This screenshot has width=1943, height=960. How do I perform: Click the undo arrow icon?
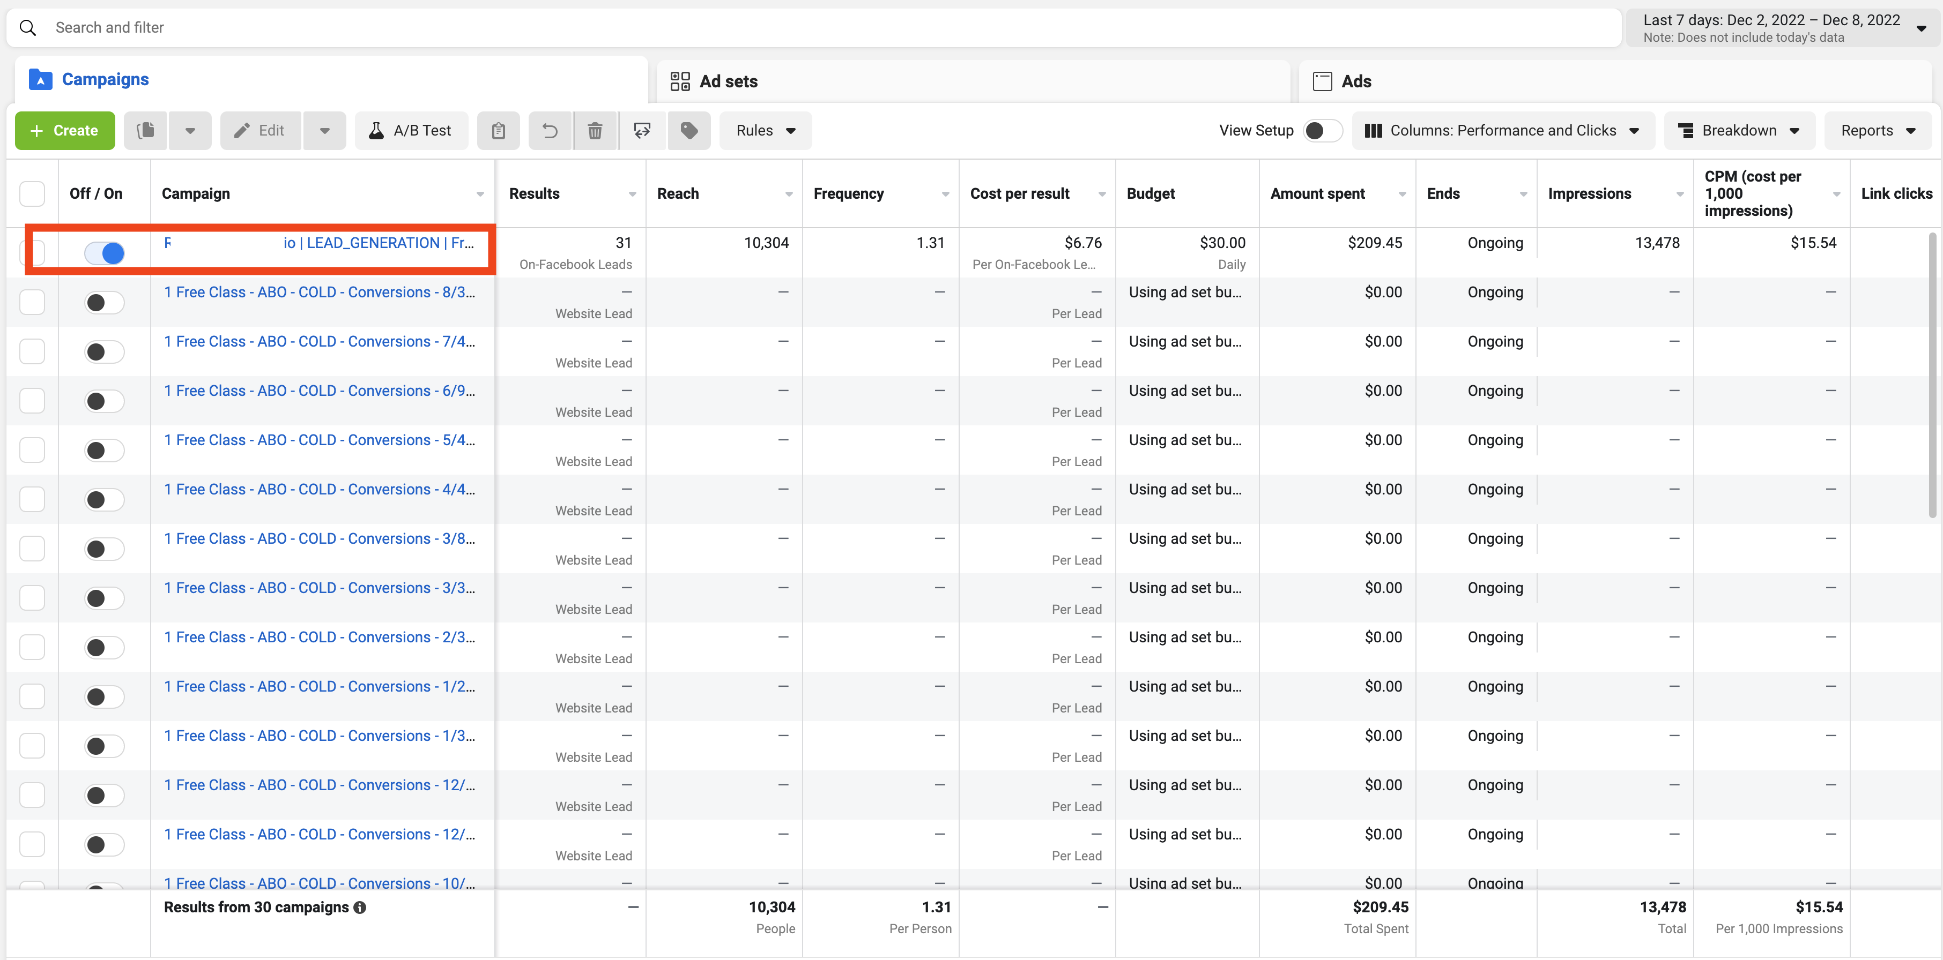pos(550,130)
